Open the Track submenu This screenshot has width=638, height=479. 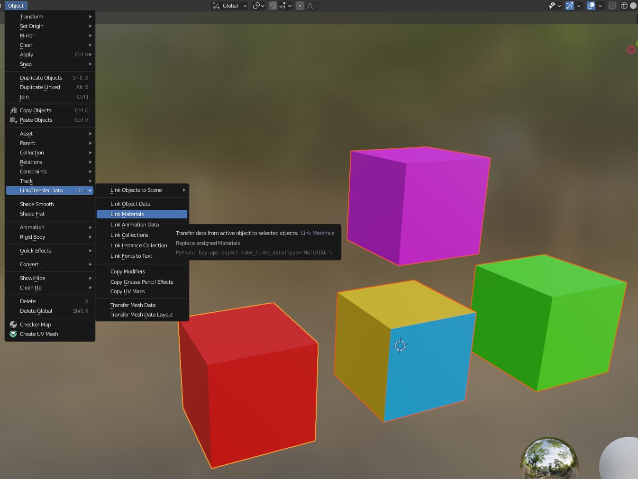pos(50,181)
